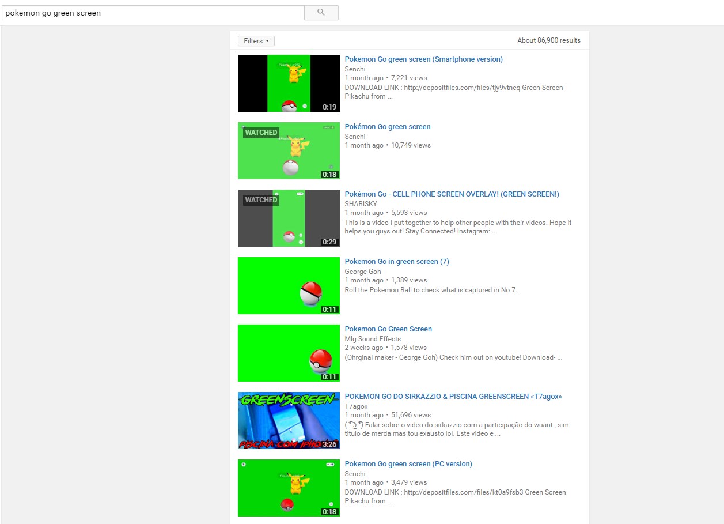Image resolution: width=724 pixels, height=524 pixels.
Task: Open 'Pokémon Go green screen' title by Senchi
Action: 388,127
